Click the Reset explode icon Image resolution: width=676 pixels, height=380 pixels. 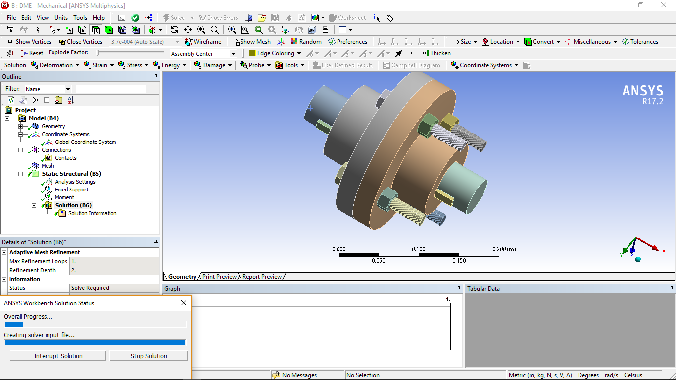click(x=24, y=53)
